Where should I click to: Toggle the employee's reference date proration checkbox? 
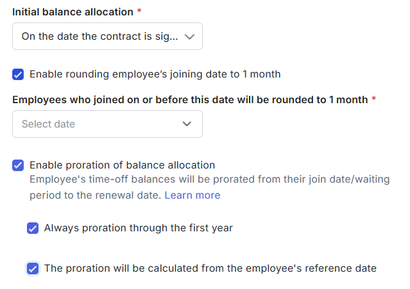[33, 268]
